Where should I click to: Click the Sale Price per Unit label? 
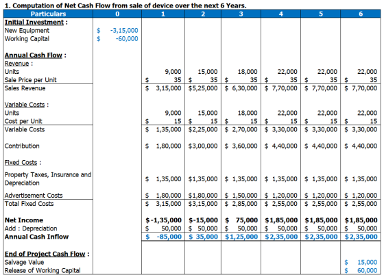point(31,80)
